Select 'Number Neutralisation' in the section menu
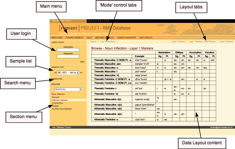This screenshot has height=149, width=235. click(x=62, y=109)
